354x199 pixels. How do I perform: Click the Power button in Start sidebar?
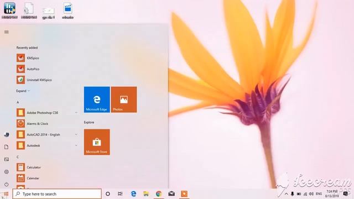coord(7,184)
